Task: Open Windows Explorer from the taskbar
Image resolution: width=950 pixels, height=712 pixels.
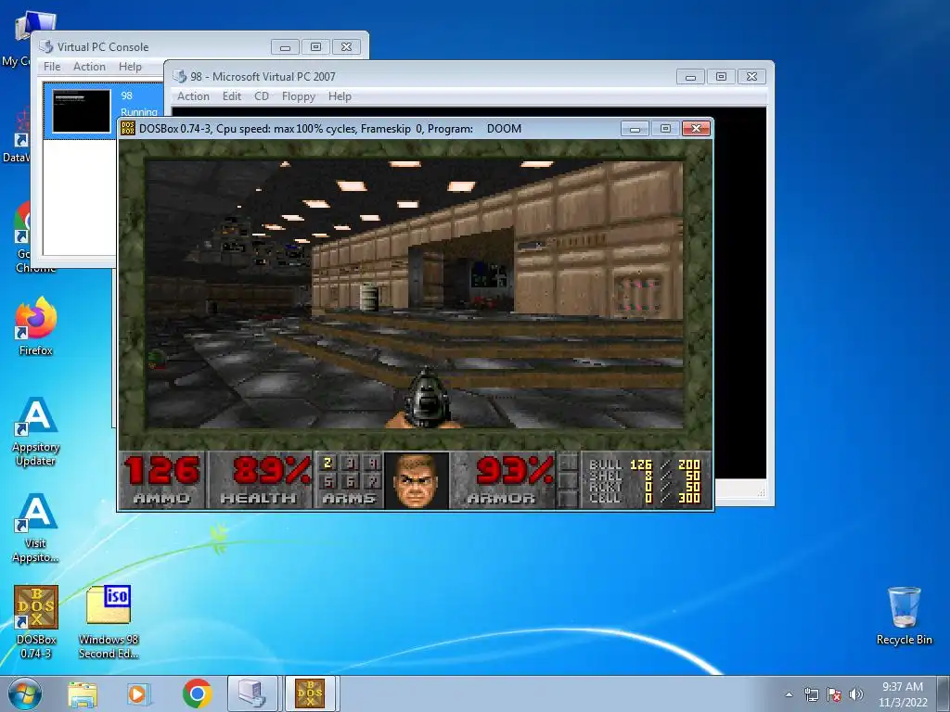Action: 83,693
